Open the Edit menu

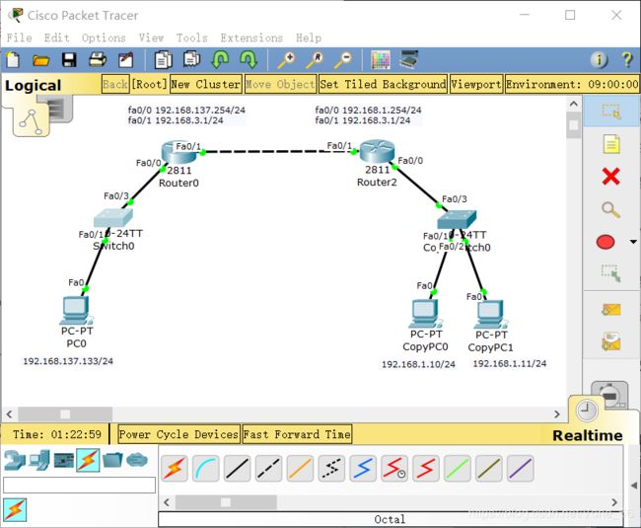tap(57, 38)
